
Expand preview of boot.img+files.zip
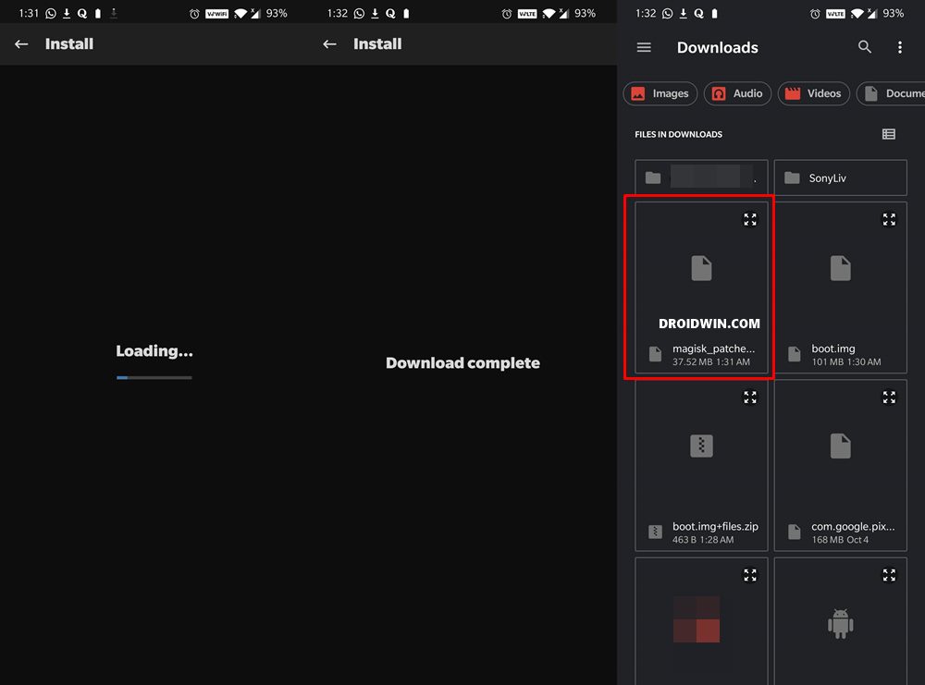(x=750, y=398)
